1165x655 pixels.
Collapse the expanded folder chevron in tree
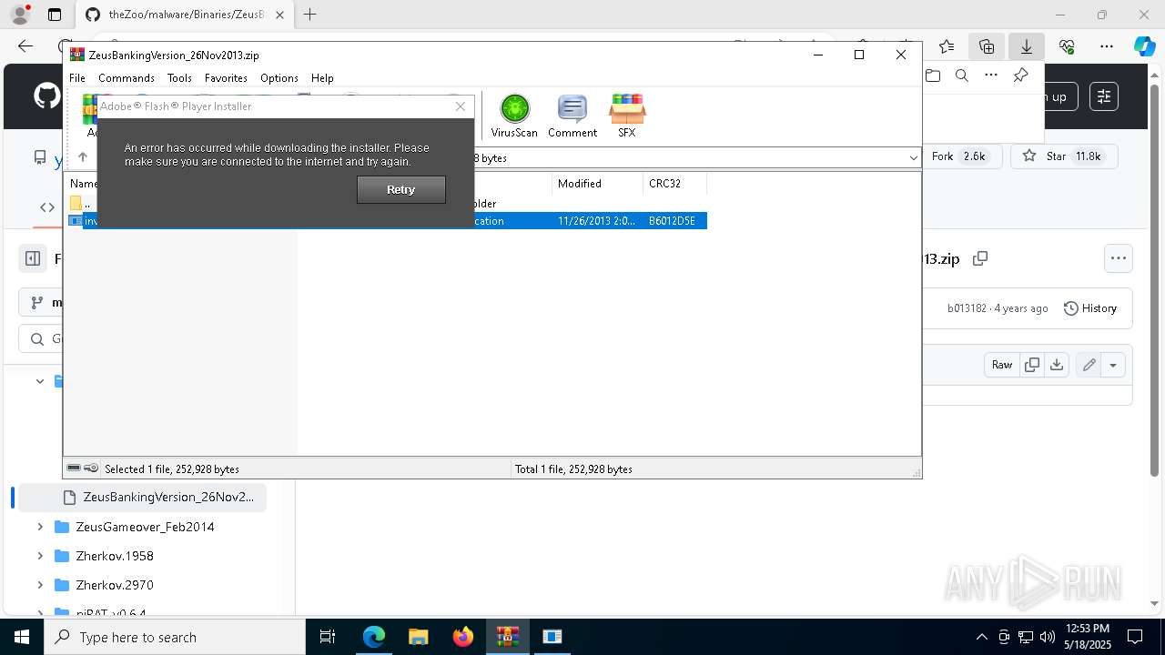click(x=40, y=381)
